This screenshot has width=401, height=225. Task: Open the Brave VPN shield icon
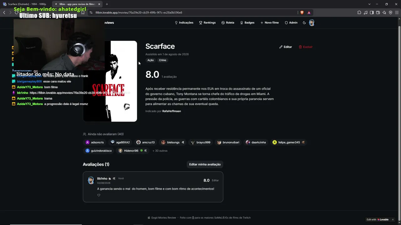(x=390, y=12)
